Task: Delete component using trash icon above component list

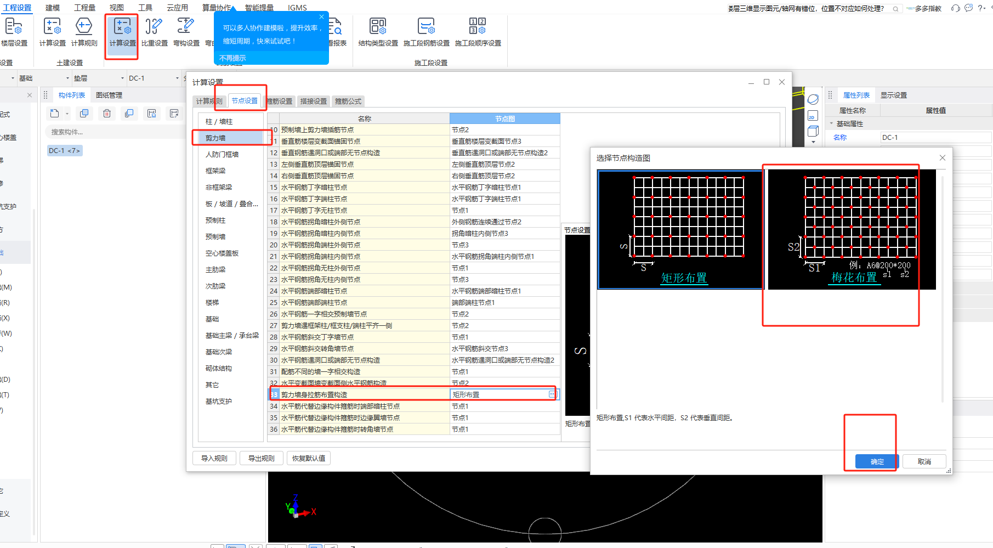Action: pos(107,113)
